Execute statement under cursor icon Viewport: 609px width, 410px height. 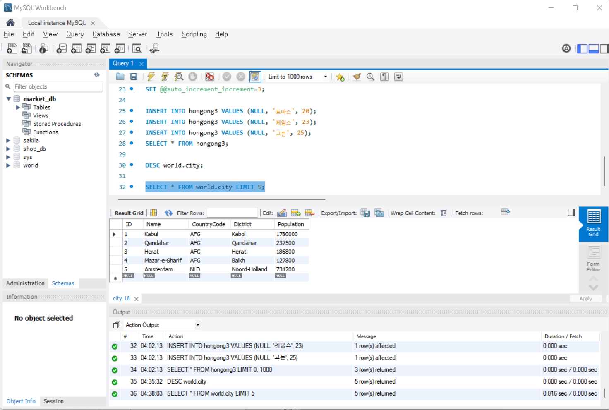tap(165, 77)
